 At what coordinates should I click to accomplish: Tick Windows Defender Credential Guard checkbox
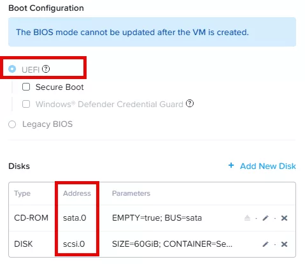[26, 104]
